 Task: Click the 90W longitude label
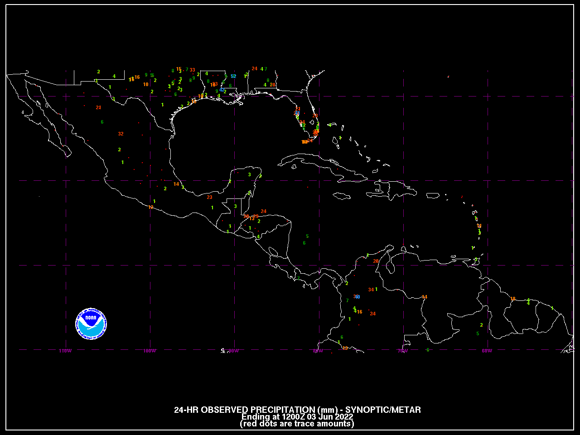click(x=234, y=351)
